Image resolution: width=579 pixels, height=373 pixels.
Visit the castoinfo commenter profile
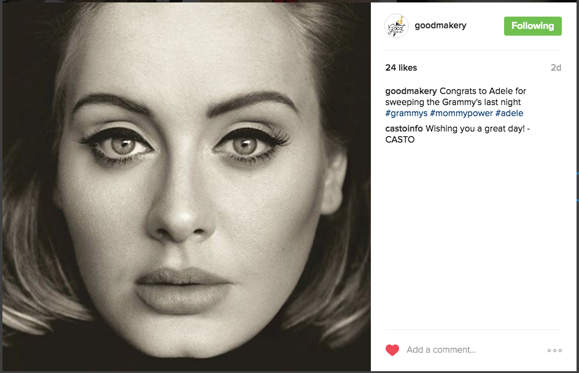[x=404, y=128]
